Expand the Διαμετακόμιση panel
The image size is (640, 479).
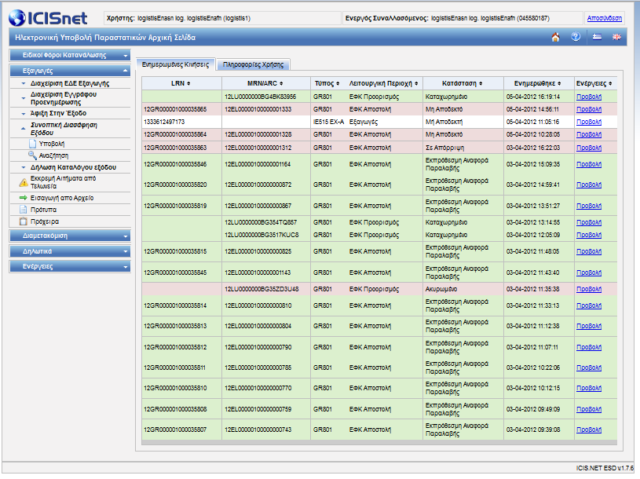70,236
